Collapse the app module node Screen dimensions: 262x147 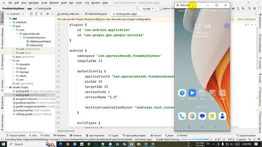click(x=7, y=18)
